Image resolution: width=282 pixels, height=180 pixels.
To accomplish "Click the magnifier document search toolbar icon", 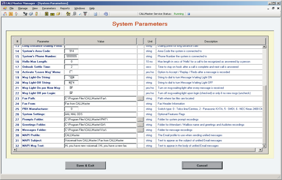I will pyautogui.click(x=74, y=14).
